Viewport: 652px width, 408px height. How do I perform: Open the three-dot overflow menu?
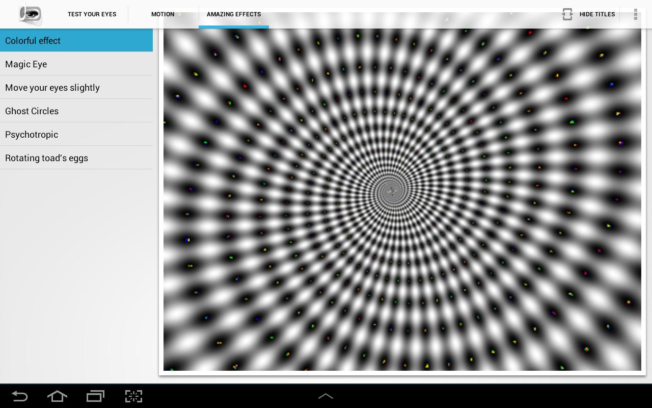point(636,14)
